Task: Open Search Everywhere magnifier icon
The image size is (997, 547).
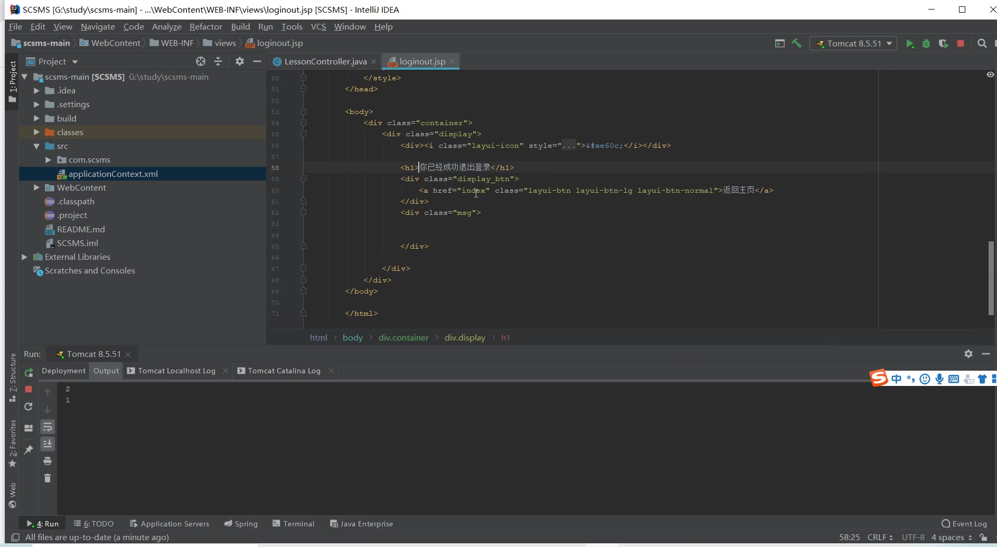Action: point(982,43)
